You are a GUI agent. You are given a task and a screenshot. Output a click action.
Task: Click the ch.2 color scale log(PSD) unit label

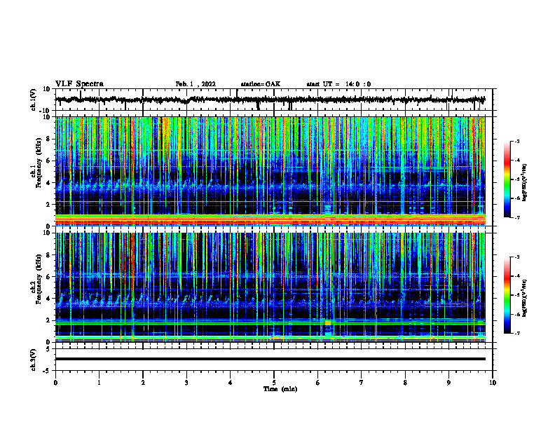[x=525, y=298]
